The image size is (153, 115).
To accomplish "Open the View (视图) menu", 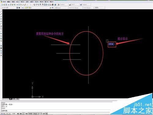I will tap(13, 2).
